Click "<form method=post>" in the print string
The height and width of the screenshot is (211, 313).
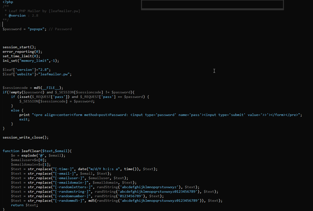coord(90,115)
